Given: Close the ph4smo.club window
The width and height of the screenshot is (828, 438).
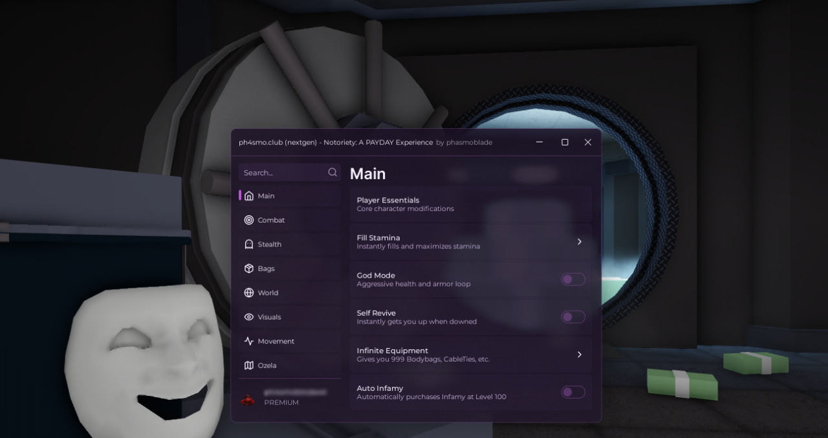Looking at the screenshot, I should pos(588,142).
